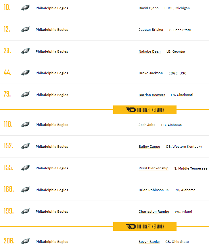Viewport: 209px width, 246px height.
Task: Open Bailey Zappe's player link
Action: [149, 147]
